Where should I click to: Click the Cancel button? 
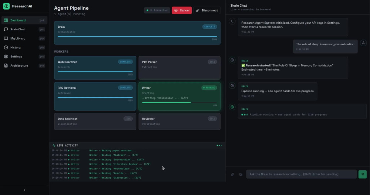[182, 10]
